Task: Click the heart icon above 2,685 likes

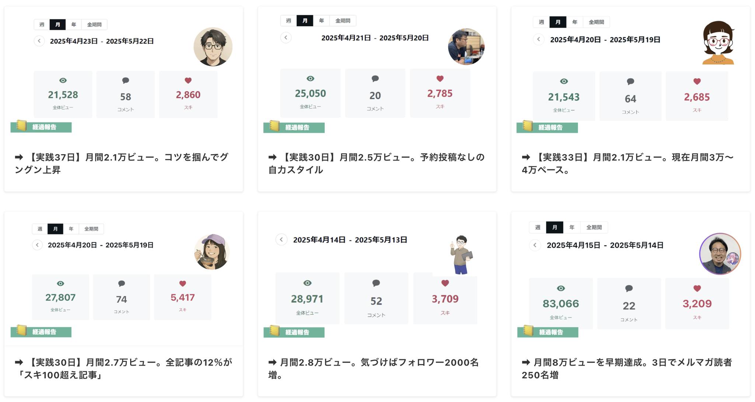Action: coord(697,82)
